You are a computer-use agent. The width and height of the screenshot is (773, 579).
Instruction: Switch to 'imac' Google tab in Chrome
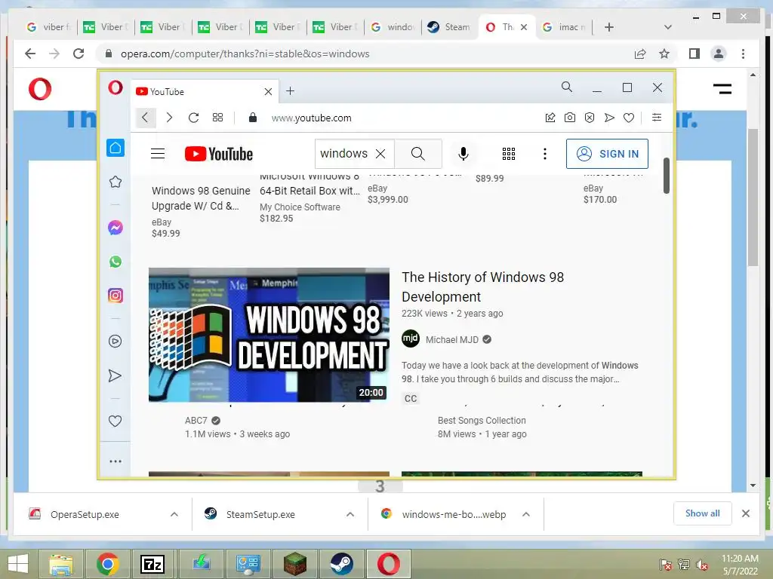pos(564,27)
